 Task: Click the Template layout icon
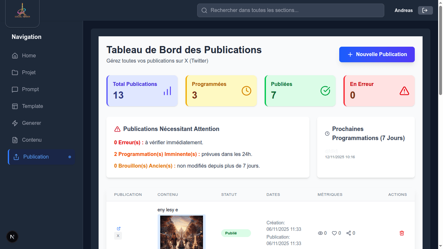click(15, 106)
